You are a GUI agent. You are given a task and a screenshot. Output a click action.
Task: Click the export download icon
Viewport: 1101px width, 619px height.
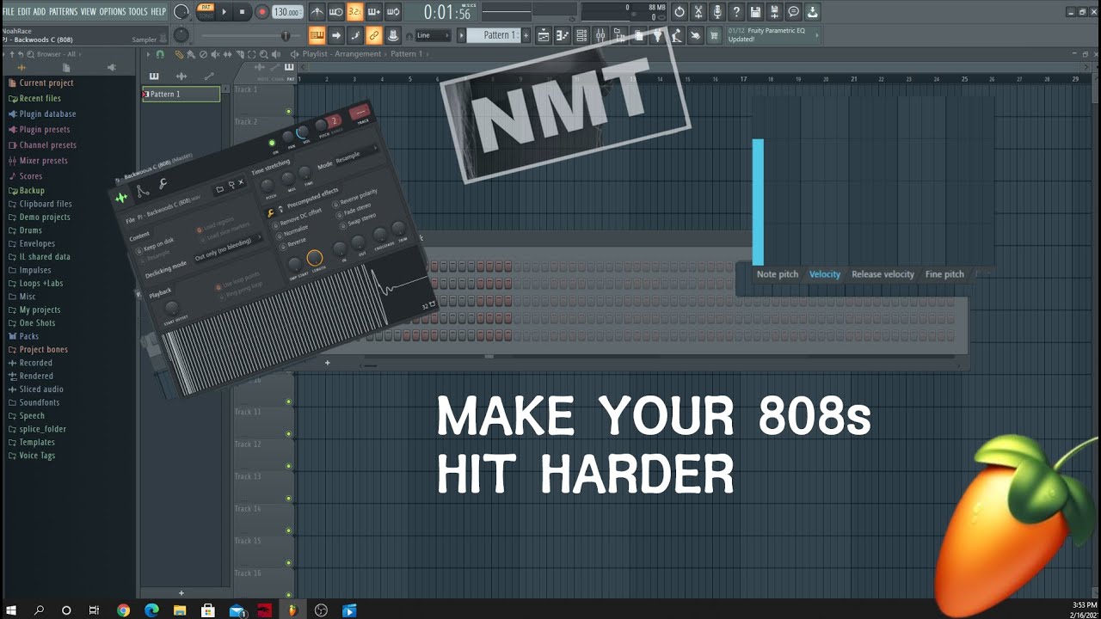pos(812,12)
